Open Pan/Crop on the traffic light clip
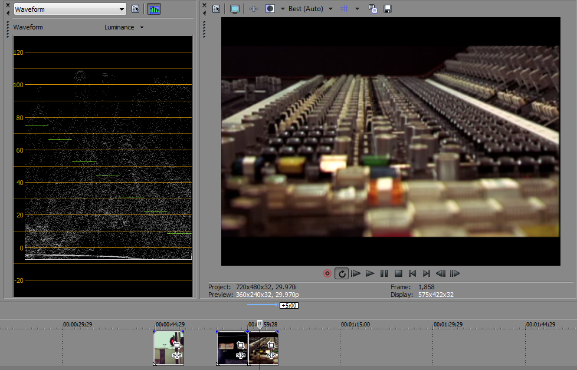Viewport: 577px width, 370px height. 177,345
